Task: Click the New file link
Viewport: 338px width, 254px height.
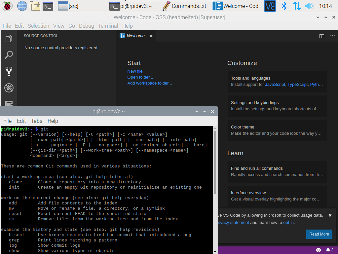Action: coord(135,71)
